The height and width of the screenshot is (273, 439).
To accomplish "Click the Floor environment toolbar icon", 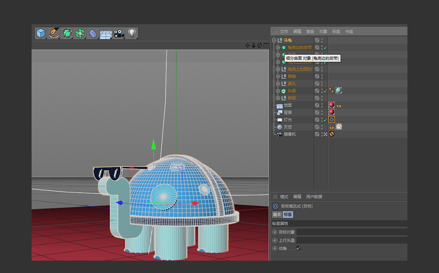I will (106, 33).
